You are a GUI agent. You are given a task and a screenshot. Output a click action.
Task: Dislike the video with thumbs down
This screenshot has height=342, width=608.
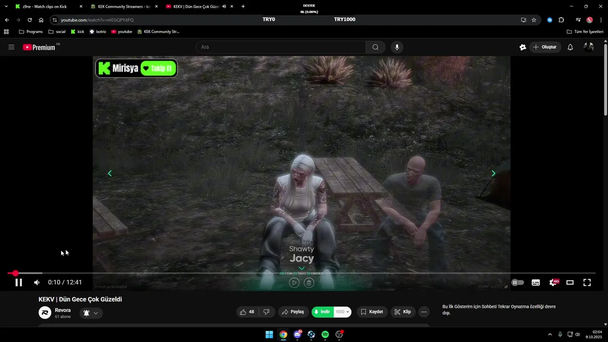(x=266, y=312)
